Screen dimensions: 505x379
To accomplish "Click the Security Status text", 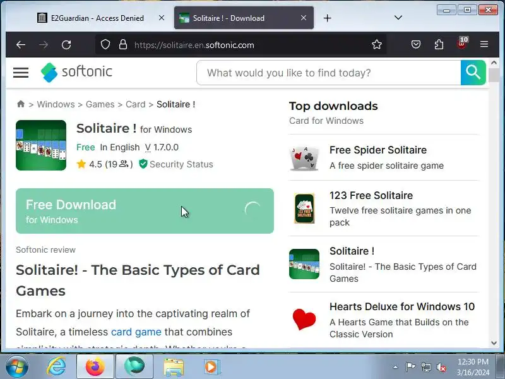I will click(x=181, y=164).
